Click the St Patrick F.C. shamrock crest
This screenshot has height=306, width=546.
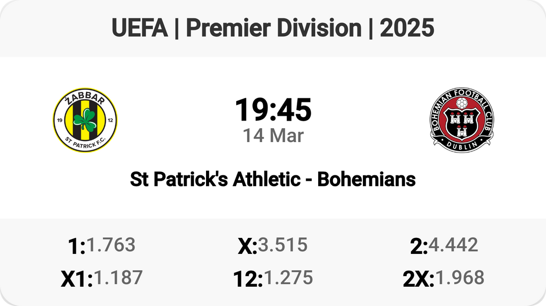point(85,121)
